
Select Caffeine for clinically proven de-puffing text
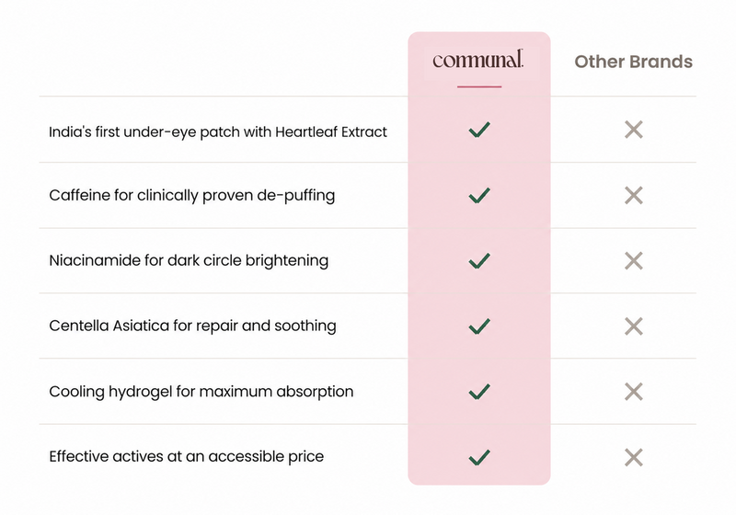(x=192, y=196)
